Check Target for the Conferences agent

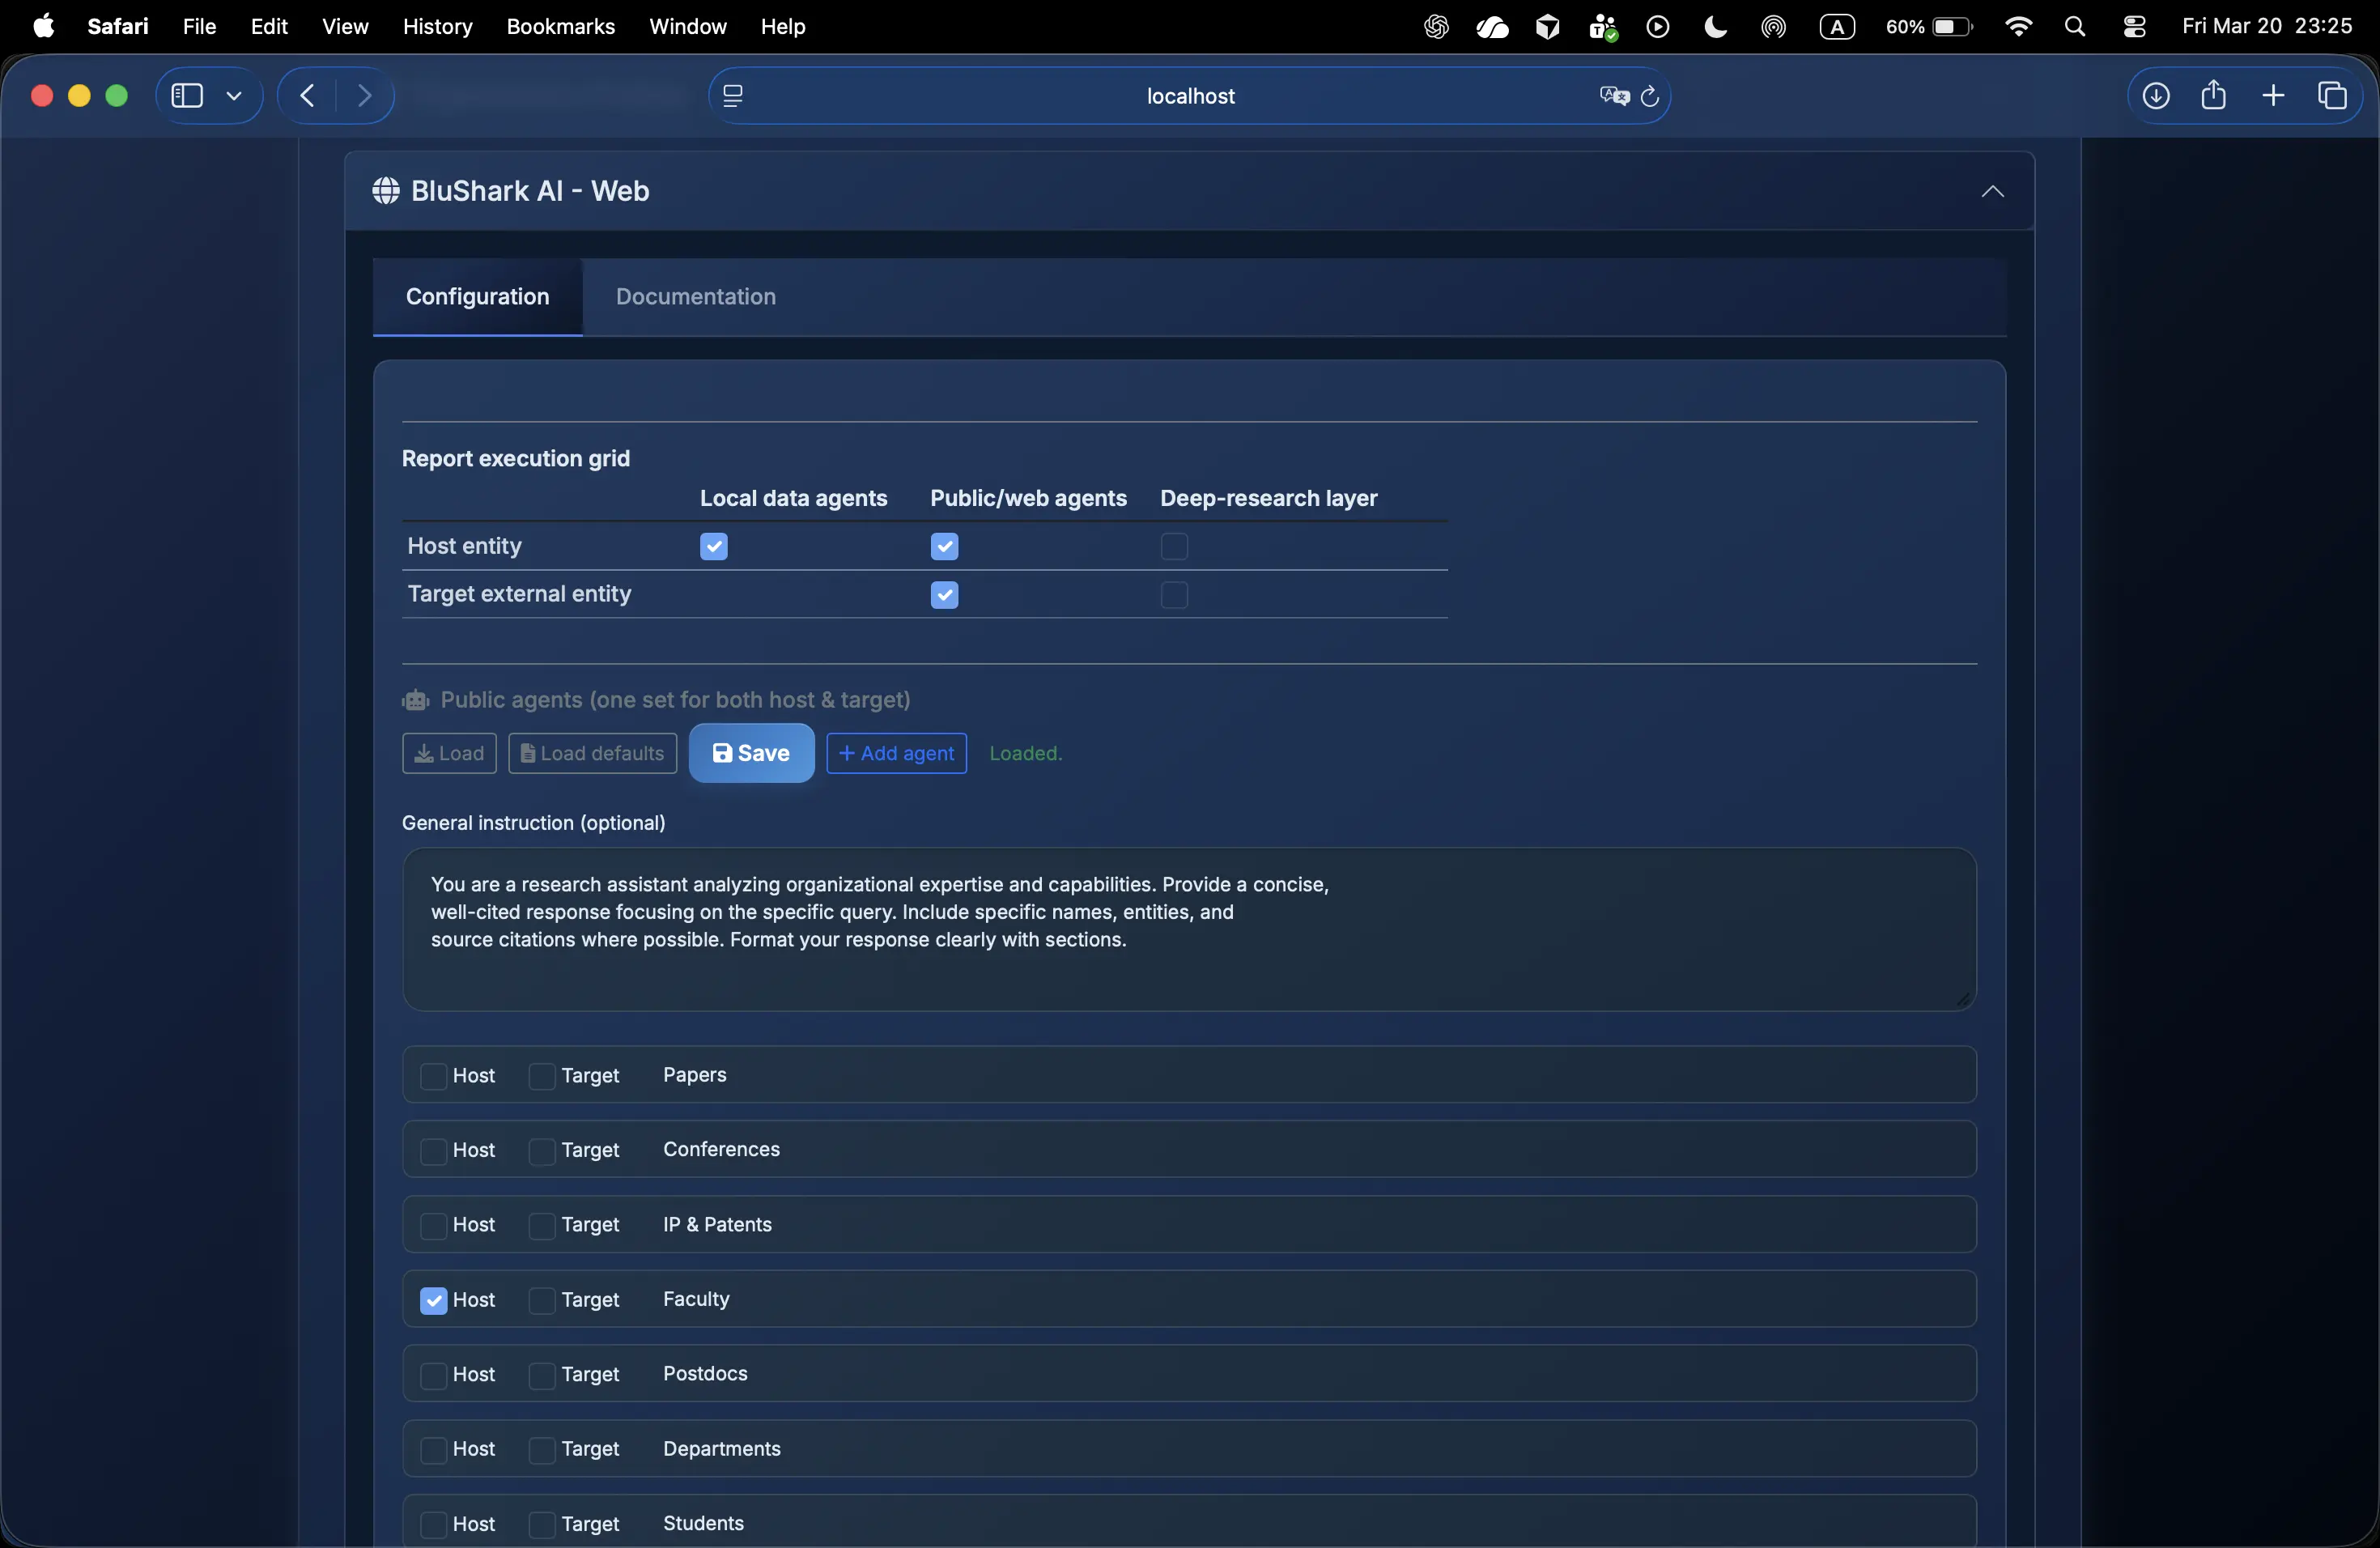coord(542,1151)
